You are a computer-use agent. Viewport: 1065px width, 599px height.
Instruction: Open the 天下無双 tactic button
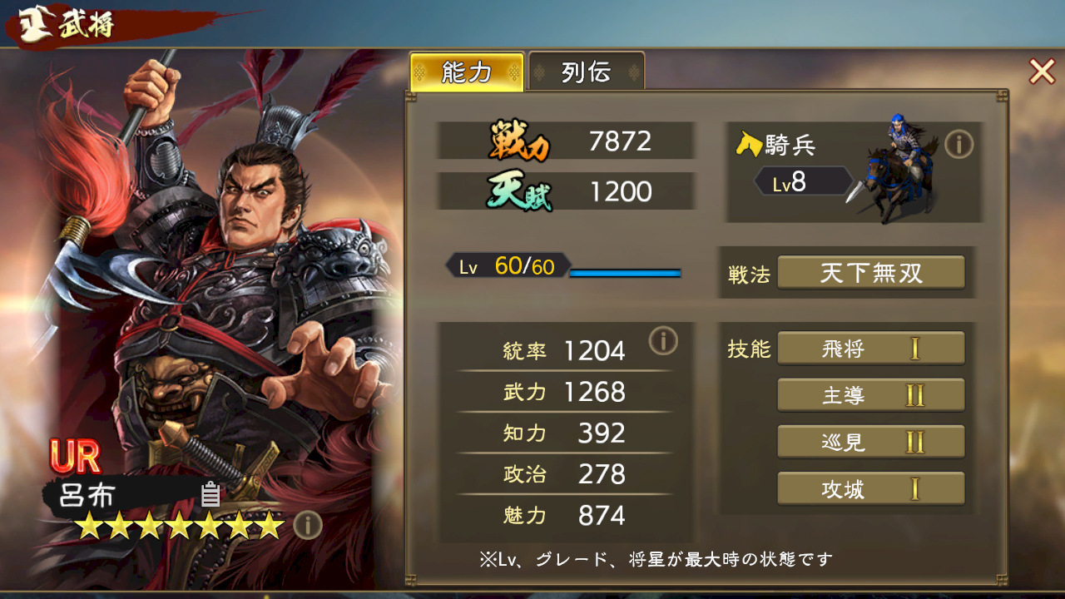pos(871,273)
